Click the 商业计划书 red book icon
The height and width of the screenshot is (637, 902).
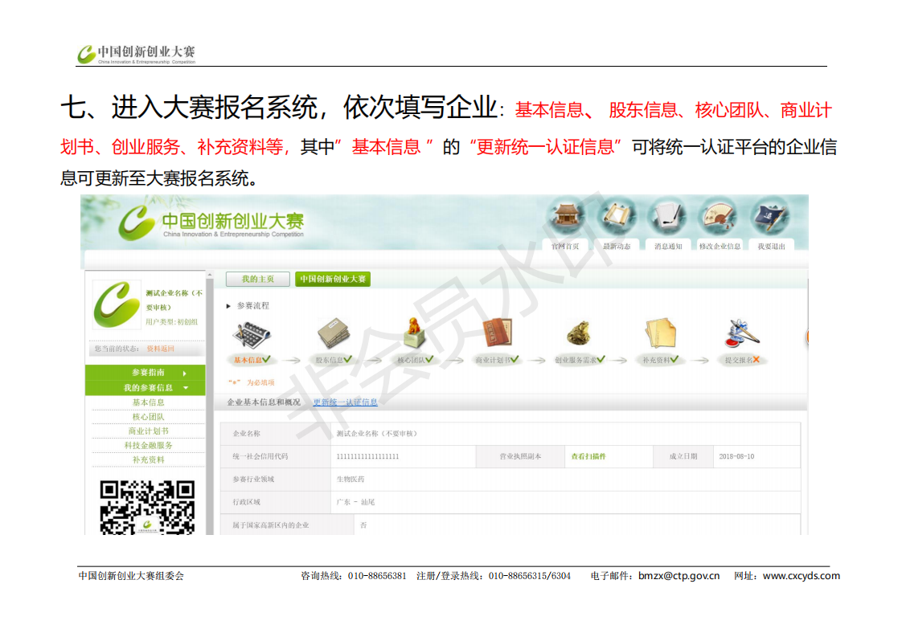tap(497, 333)
